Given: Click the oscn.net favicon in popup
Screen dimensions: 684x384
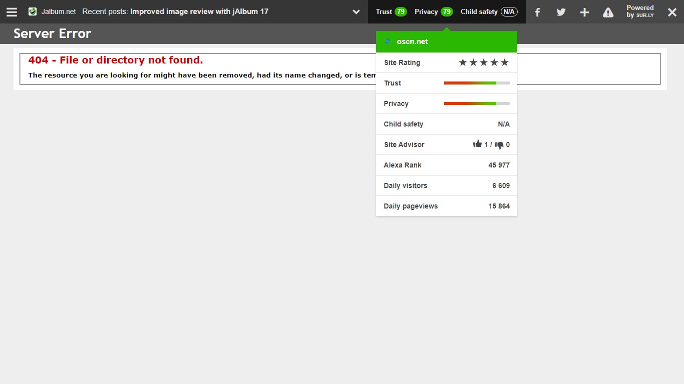Looking at the screenshot, I should click(x=388, y=41).
